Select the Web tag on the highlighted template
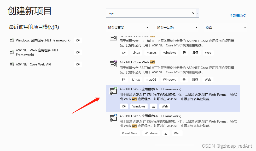The image size is (256, 151). [x=165, y=106]
